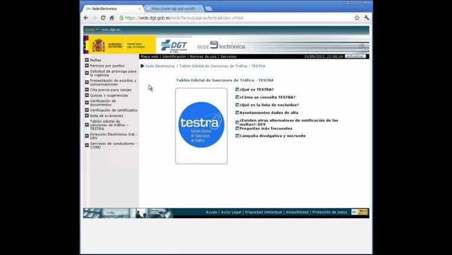Image resolution: width=452 pixels, height=255 pixels.
Task: Click the Sede Electrónica logo
Action: 221,45
